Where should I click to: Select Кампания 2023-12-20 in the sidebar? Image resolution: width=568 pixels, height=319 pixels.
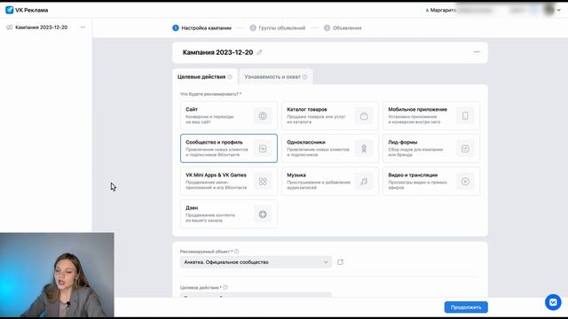click(42, 27)
